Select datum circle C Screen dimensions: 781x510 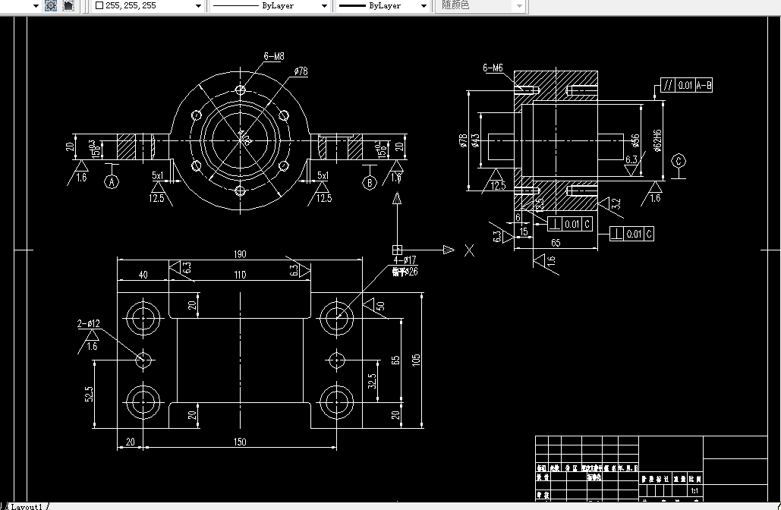pos(679,161)
